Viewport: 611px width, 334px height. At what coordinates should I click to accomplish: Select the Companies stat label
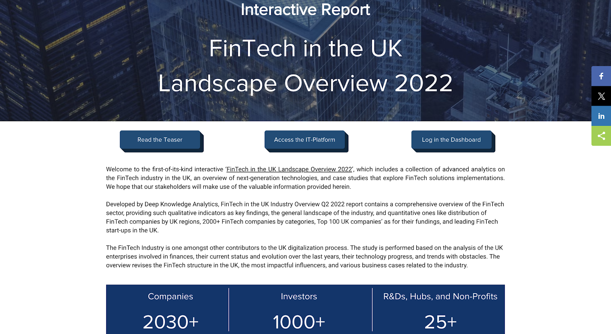[170, 297]
